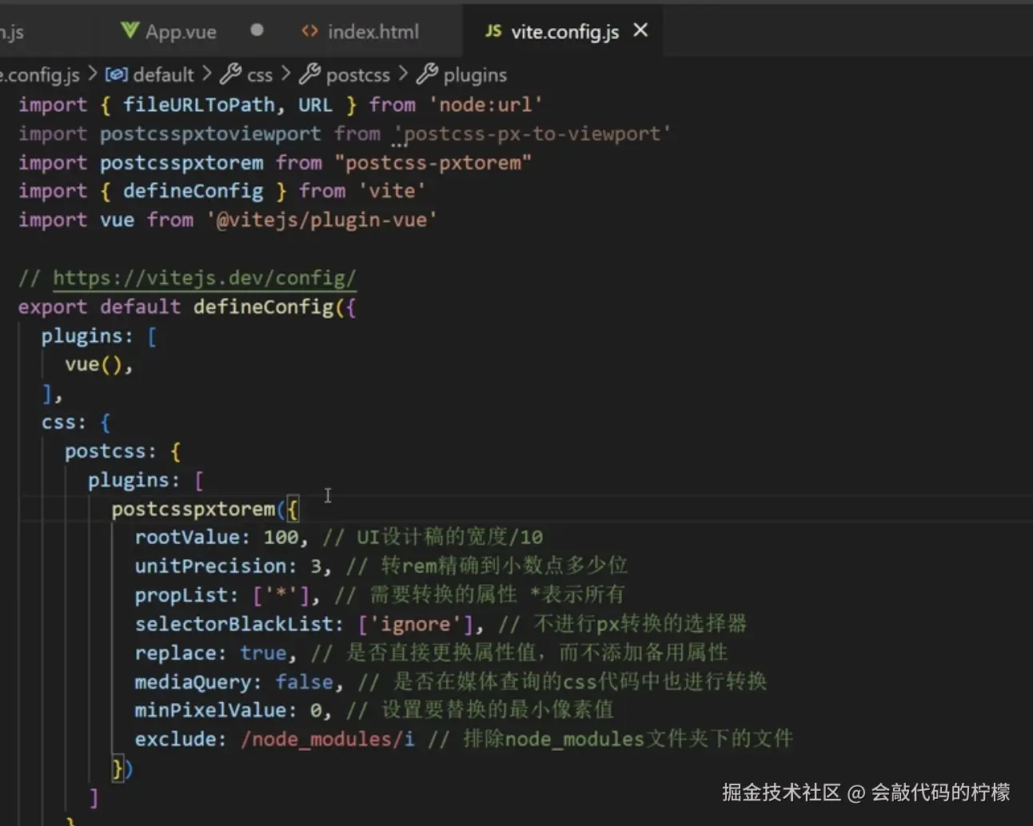The width and height of the screenshot is (1033, 826).
Task: Click the /node_modules/i regex
Action: [328, 739]
